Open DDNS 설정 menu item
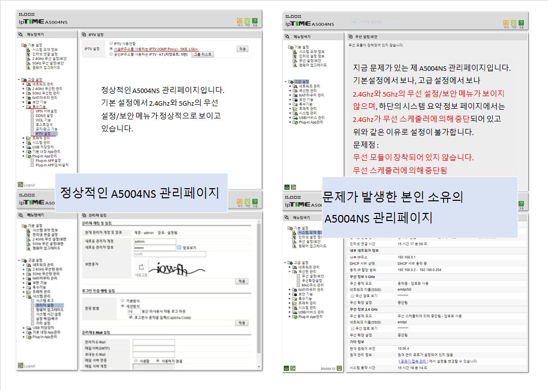548x390 pixels. pos(44,115)
